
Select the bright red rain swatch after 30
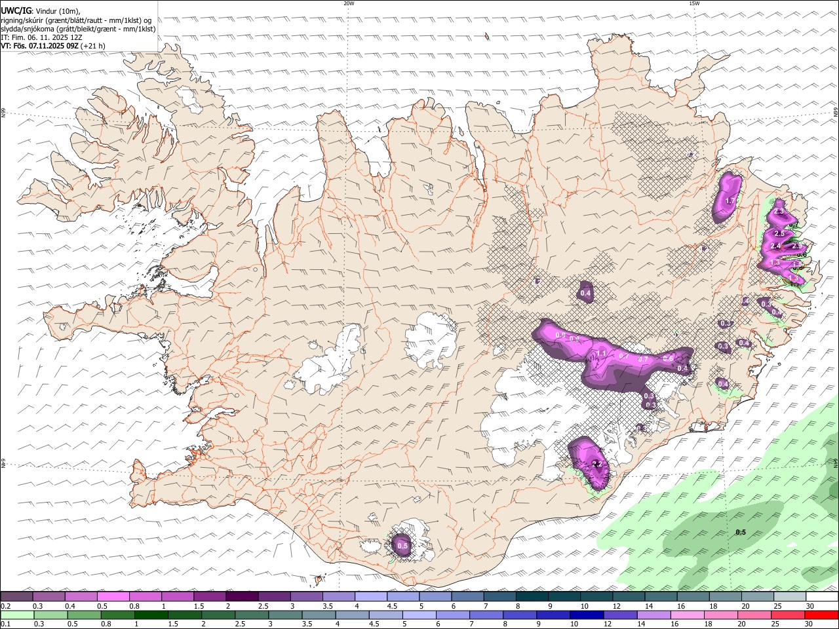[821, 615]
